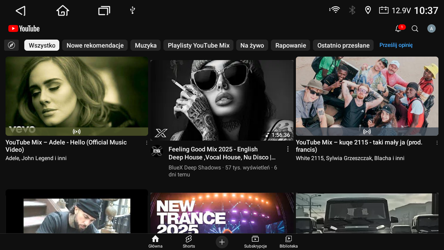
Task: Click the 1:56:36 duration badge
Action: [278, 135]
